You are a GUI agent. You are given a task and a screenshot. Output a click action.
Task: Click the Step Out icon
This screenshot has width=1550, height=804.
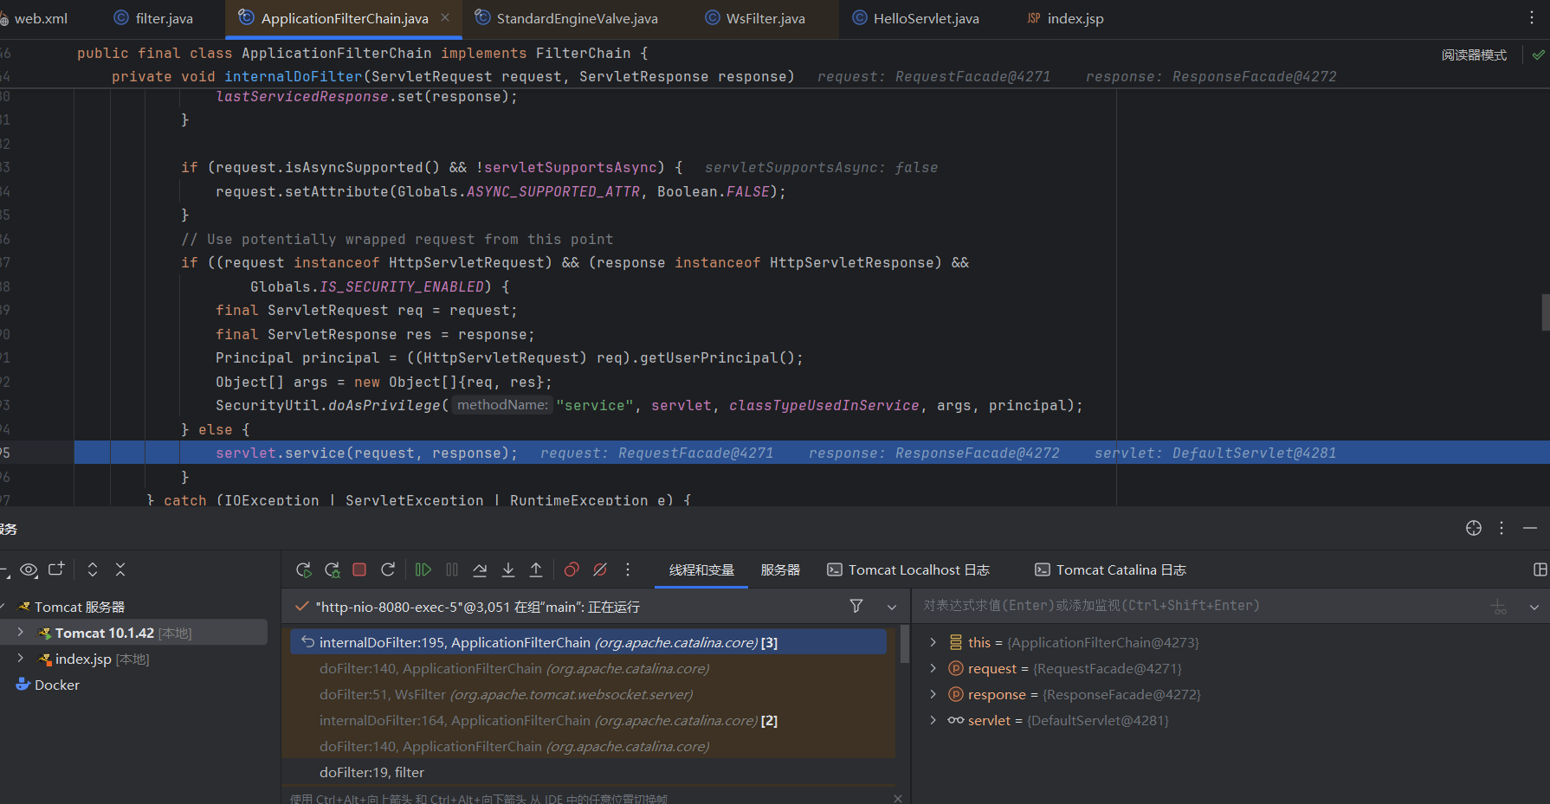pos(536,569)
